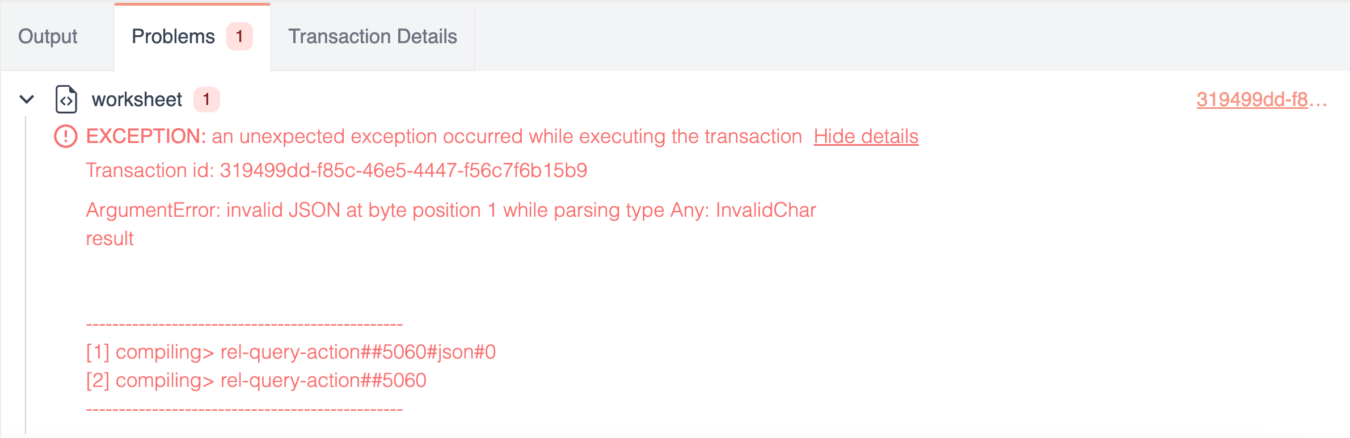
Task: Click dashed separator above the compiling lines
Action: (244, 325)
